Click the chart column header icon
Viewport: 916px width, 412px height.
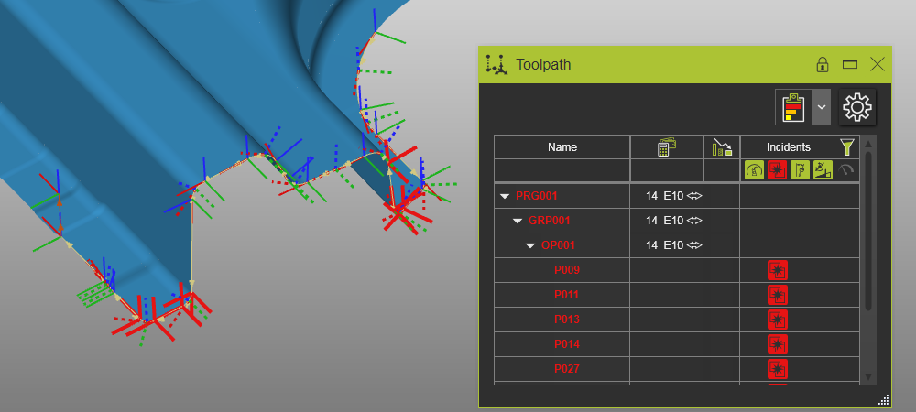tap(721, 146)
